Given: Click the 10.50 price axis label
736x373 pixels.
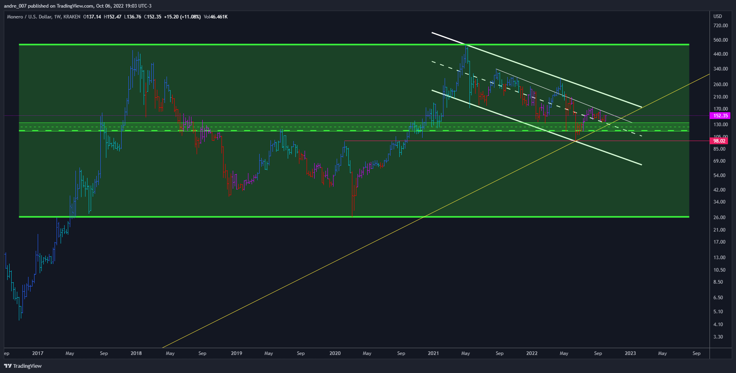Looking at the screenshot, I should [x=719, y=270].
